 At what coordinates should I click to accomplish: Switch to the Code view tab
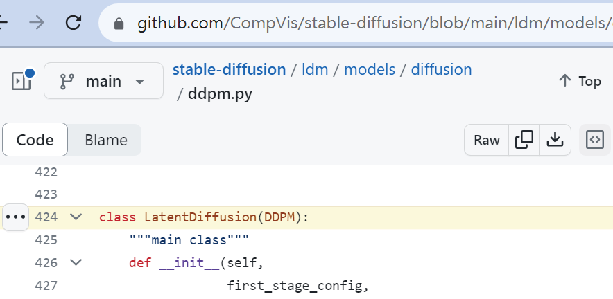pos(35,140)
